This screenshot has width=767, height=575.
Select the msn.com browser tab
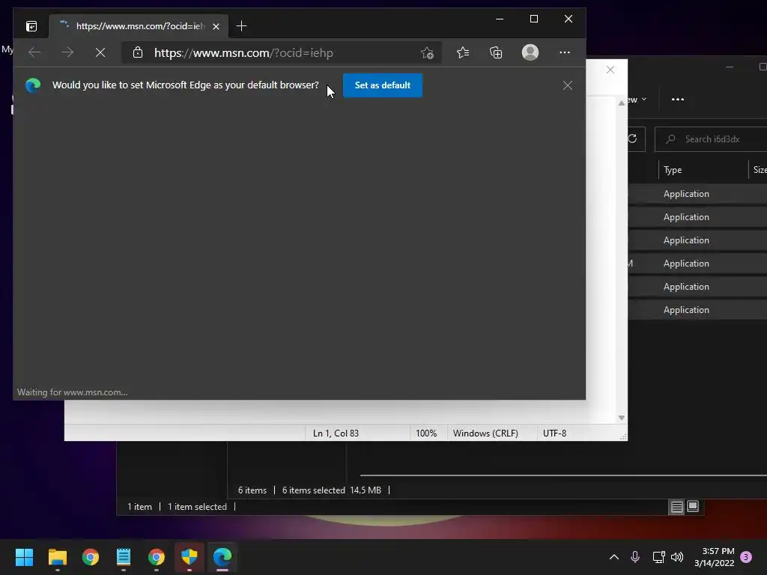point(138,26)
